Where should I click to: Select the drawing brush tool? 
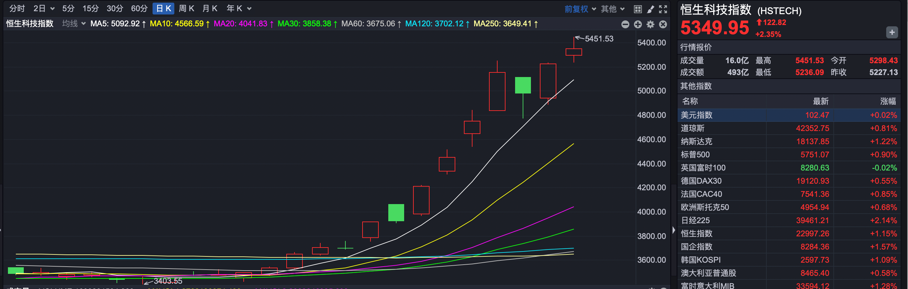(650, 9)
